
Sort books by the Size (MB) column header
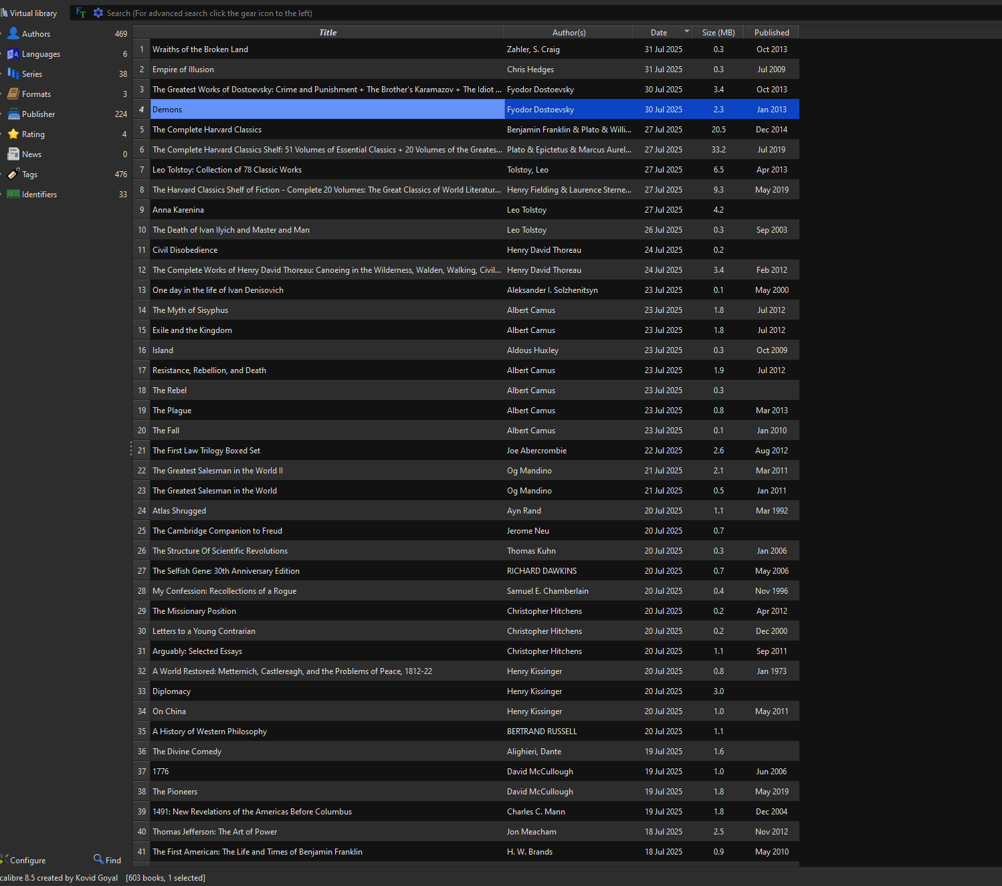[718, 32]
